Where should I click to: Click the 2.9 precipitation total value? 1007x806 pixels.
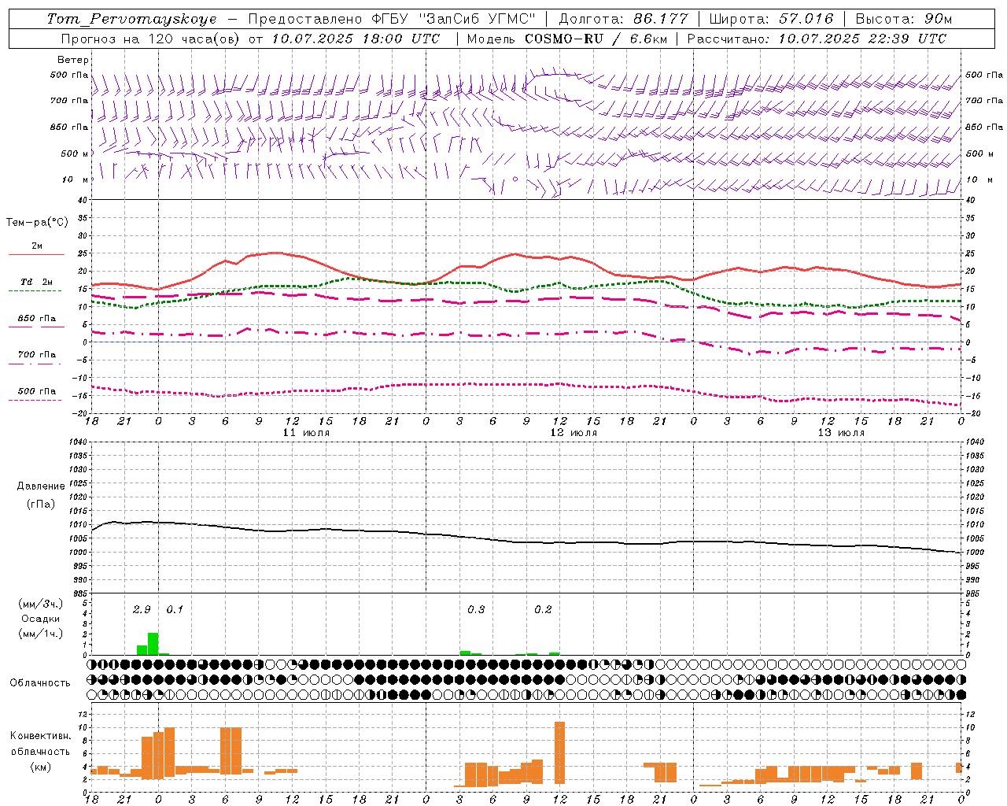(142, 609)
